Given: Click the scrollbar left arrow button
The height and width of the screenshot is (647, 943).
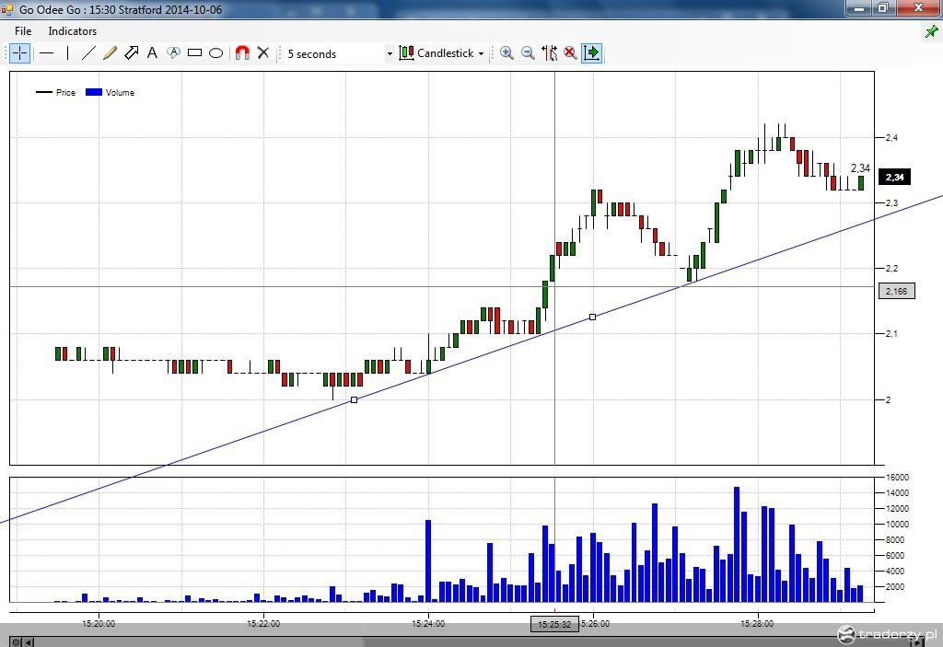Looking at the screenshot, I should click(29, 642).
